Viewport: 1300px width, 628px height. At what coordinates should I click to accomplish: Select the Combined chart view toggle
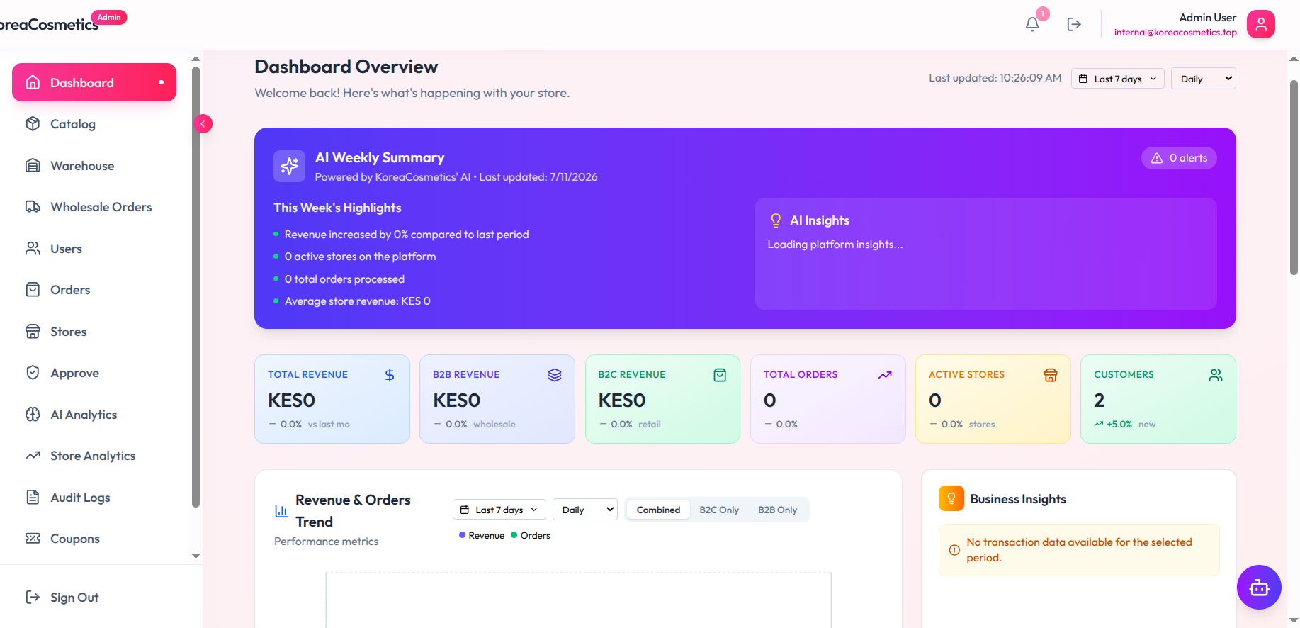(x=658, y=510)
